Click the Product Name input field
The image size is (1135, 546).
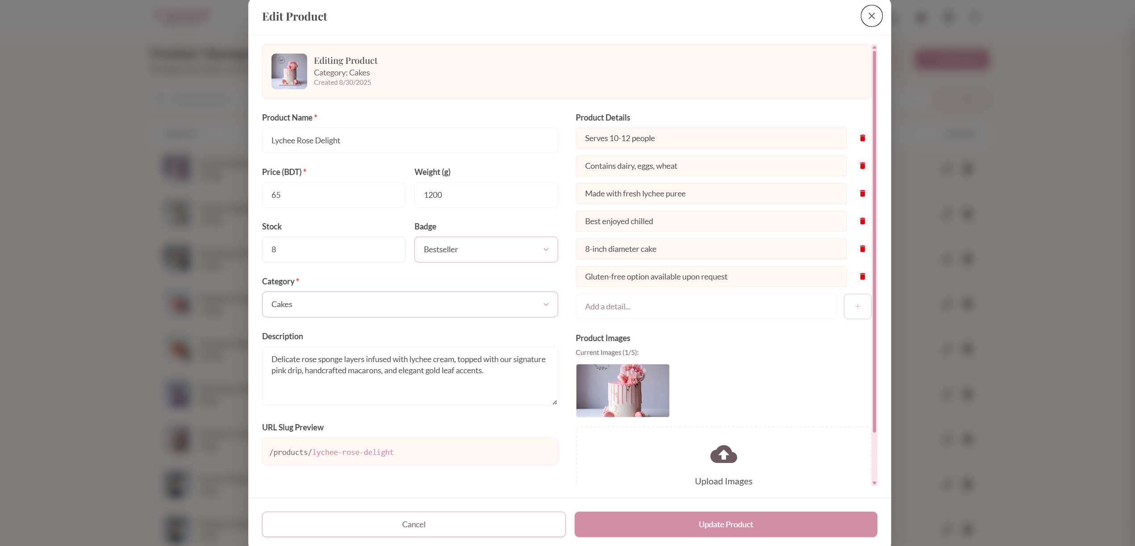409,140
